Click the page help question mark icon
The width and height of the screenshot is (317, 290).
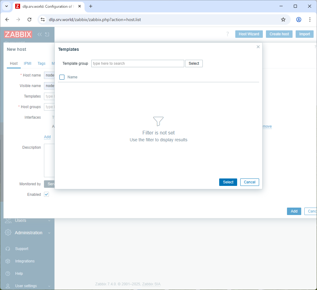(228, 34)
